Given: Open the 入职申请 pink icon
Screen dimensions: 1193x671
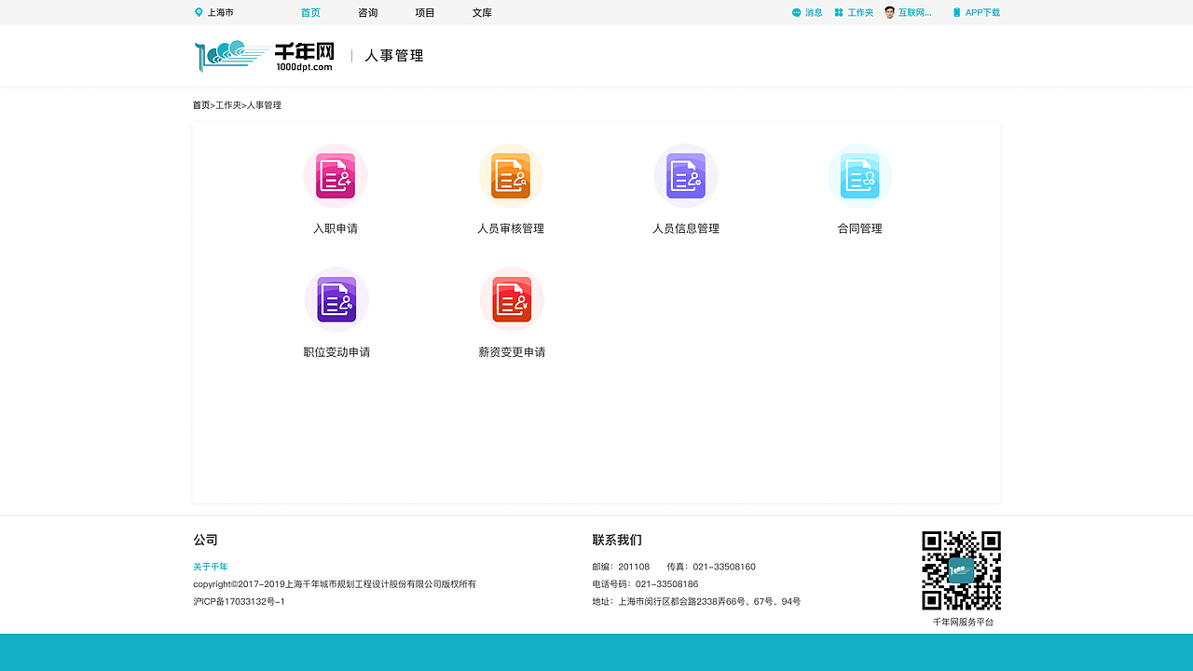Looking at the screenshot, I should pyautogui.click(x=336, y=176).
